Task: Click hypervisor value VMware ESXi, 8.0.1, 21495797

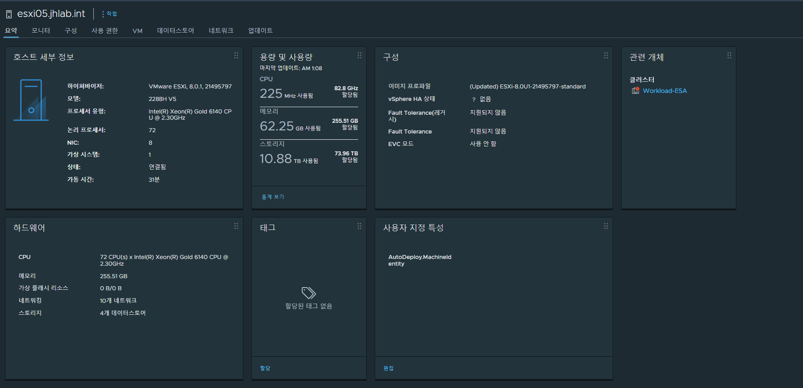Action: point(190,87)
